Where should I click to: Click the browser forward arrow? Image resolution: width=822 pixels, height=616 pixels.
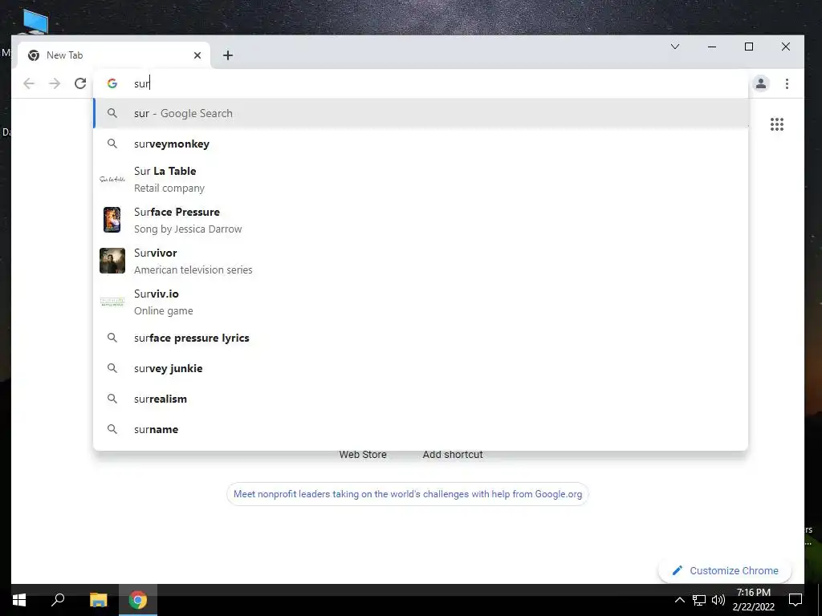tap(55, 83)
